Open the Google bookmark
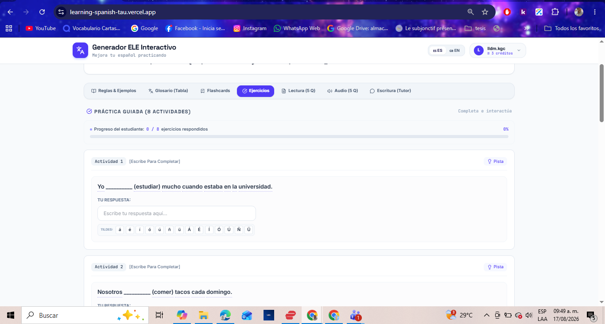This screenshot has width=605, height=324. point(145,28)
